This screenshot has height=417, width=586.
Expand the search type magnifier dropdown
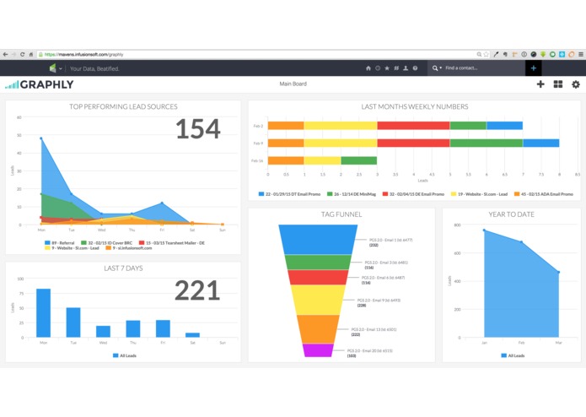437,68
